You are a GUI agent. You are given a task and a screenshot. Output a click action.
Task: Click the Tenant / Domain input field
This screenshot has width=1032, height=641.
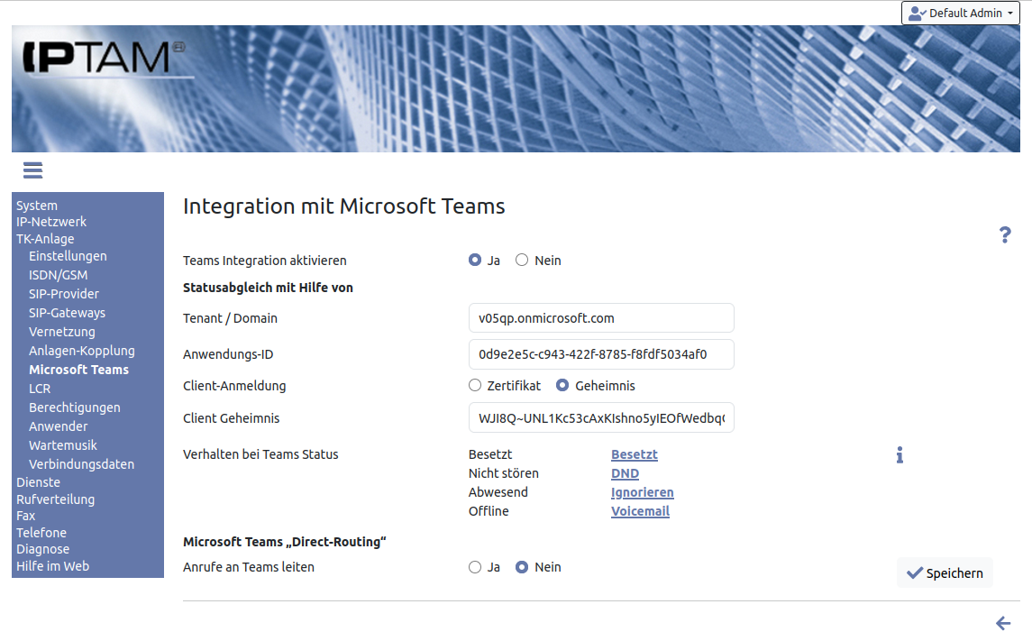[x=601, y=318]
